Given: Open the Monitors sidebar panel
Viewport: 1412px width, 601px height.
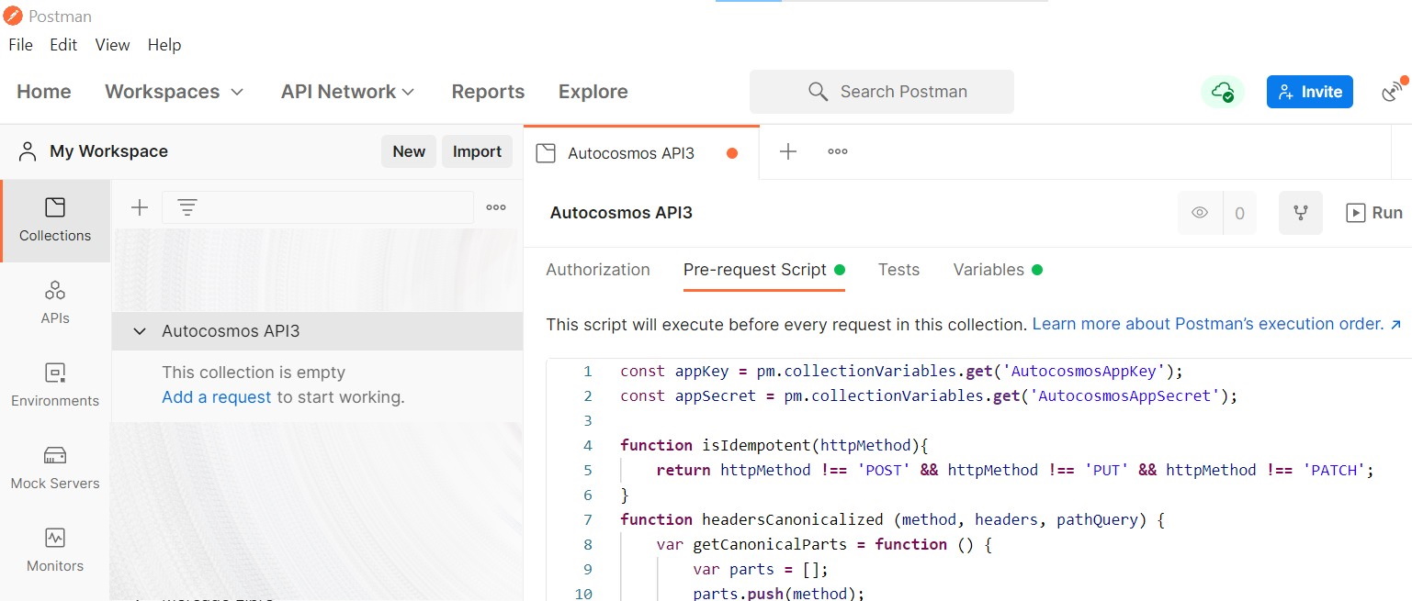Looking at the screenshot, I should (x=55, y=551).
